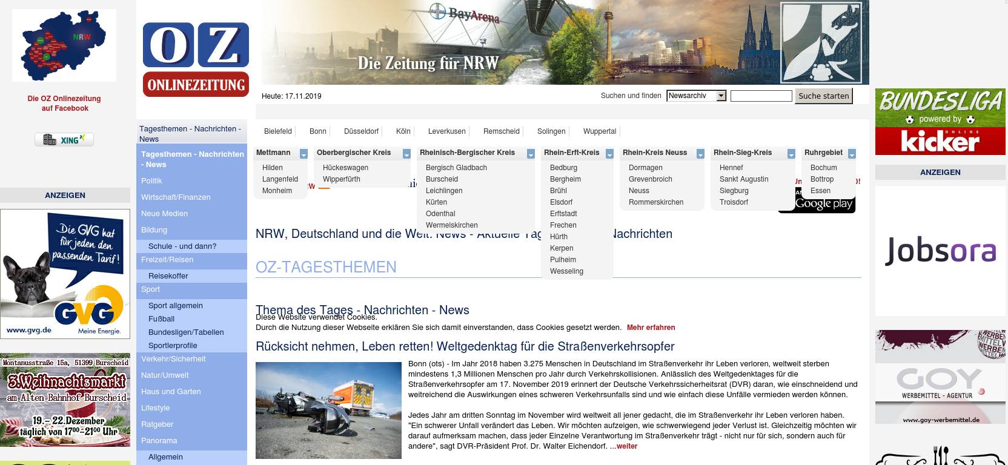Open the motorcycle accident article thumbnail
This screenshot has height=465, width=1008.
tap(328, 410)
